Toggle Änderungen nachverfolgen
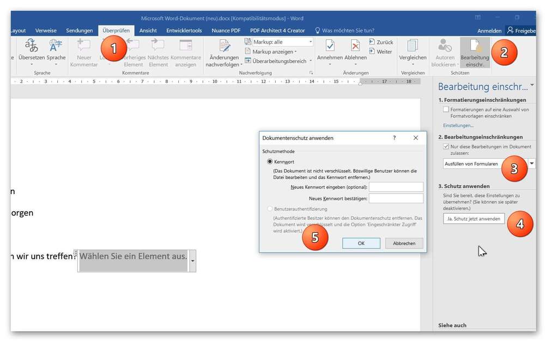Screen dimensions: 558x342 224,53
